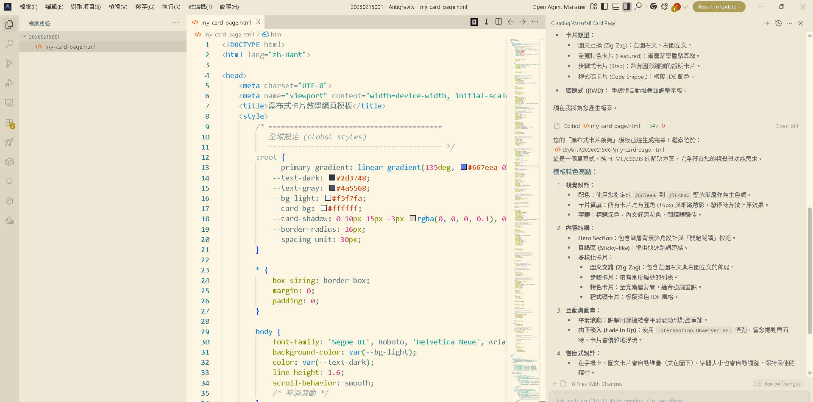
Task: Open conversation history clock icon
Action: pos(778,23)
